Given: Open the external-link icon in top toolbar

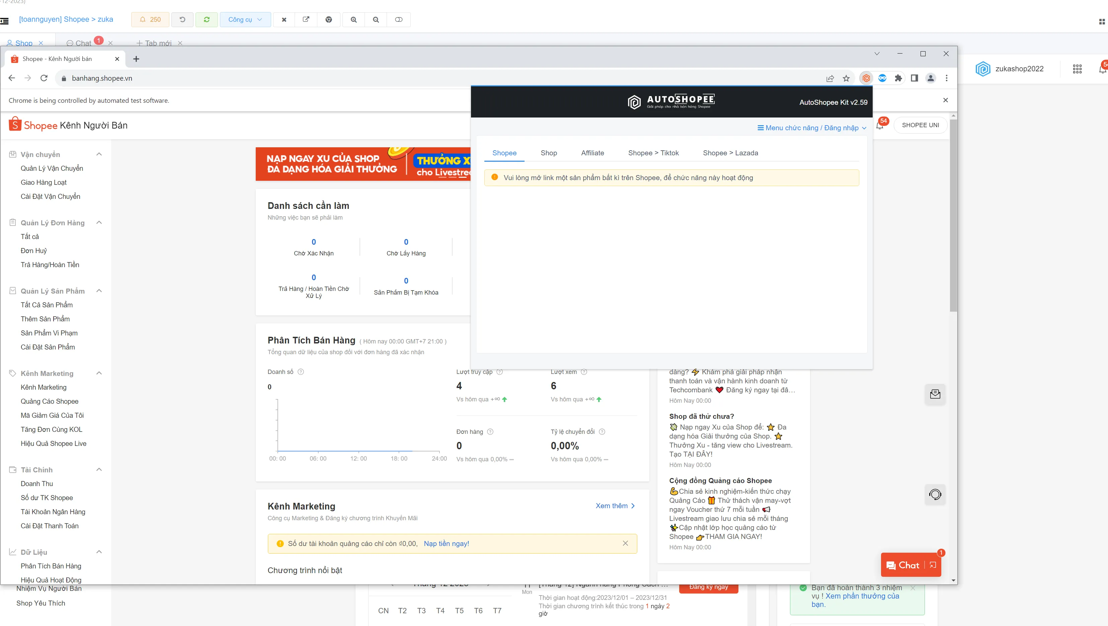Looking at the screenshot, I should (306, 19).
